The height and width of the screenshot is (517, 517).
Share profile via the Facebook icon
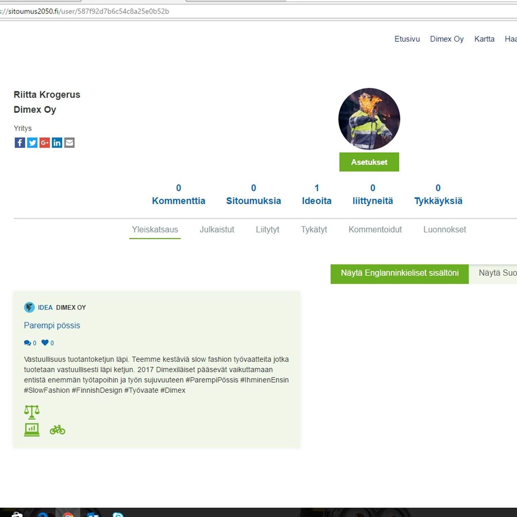pyautogui.click(x=20, y=142)
